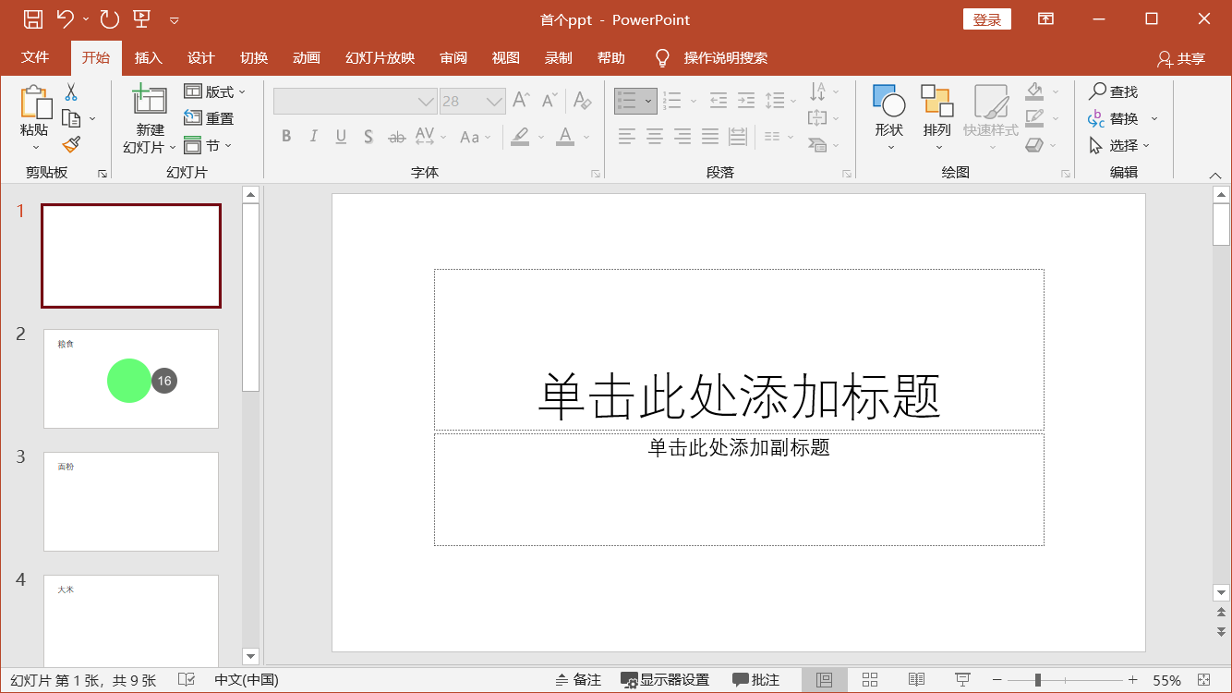1232x693 pixels.
Task: Click the Align Left paragraph icon
Action: (x=627, y=137)
